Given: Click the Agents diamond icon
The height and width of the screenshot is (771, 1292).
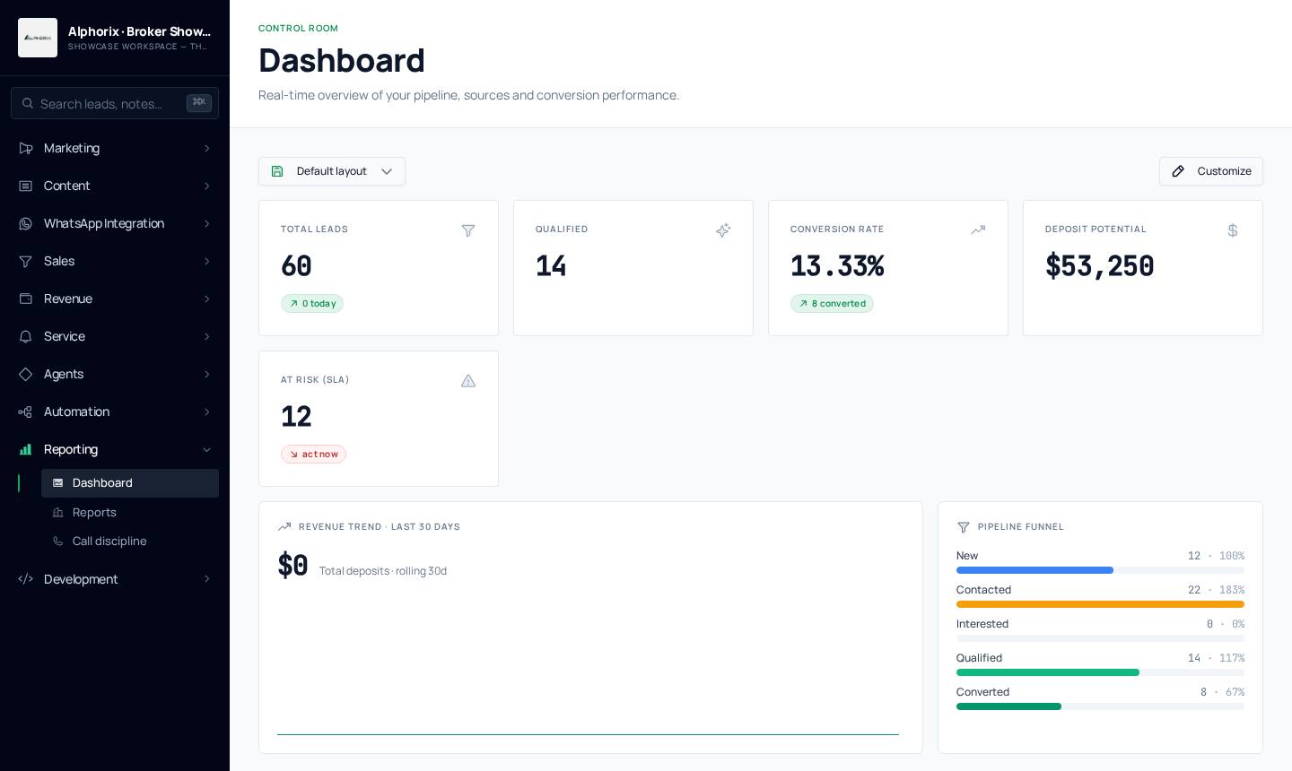Looking at the screenshot, I should [x=26, y=374].
